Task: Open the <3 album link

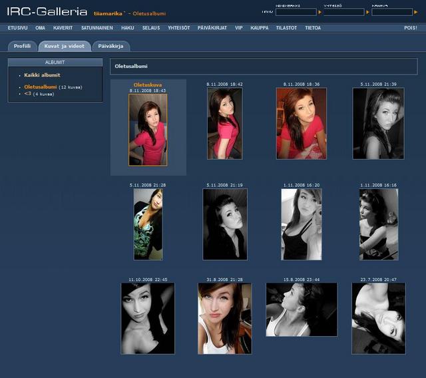Action: click(x=28, y=94)
